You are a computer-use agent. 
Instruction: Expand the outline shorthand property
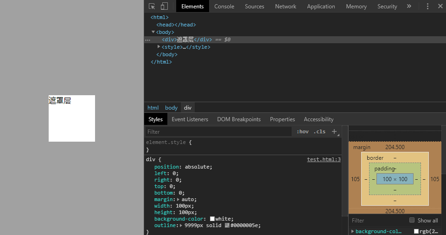[x=181, y=225]
